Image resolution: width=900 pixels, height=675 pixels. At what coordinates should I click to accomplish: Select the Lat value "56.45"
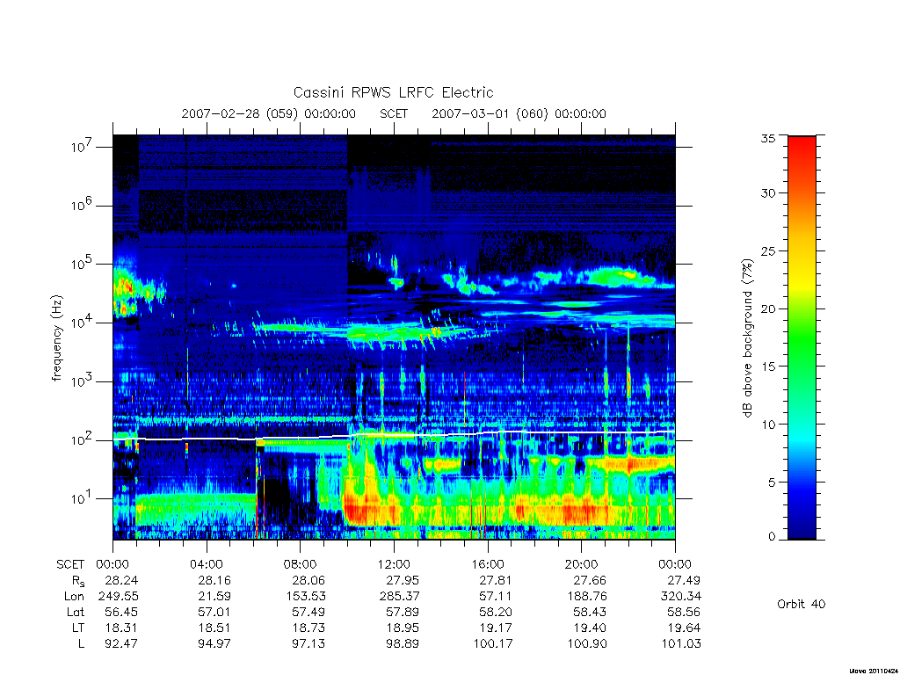[x=121, y=612]
